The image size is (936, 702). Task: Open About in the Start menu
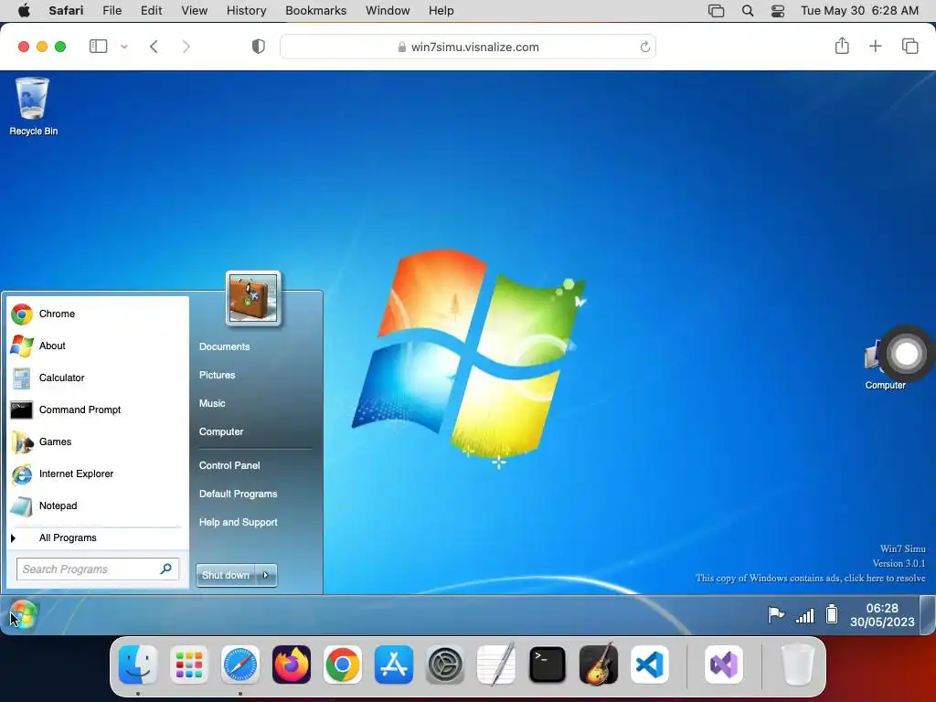point(98,346)
